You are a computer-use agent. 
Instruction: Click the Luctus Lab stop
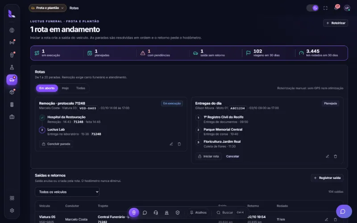pyautogui.click(x=56, y=129)
